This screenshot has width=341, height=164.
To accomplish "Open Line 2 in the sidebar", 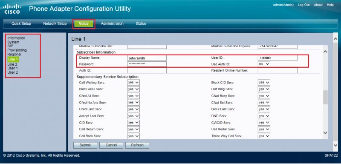I will tap(12, 64).
